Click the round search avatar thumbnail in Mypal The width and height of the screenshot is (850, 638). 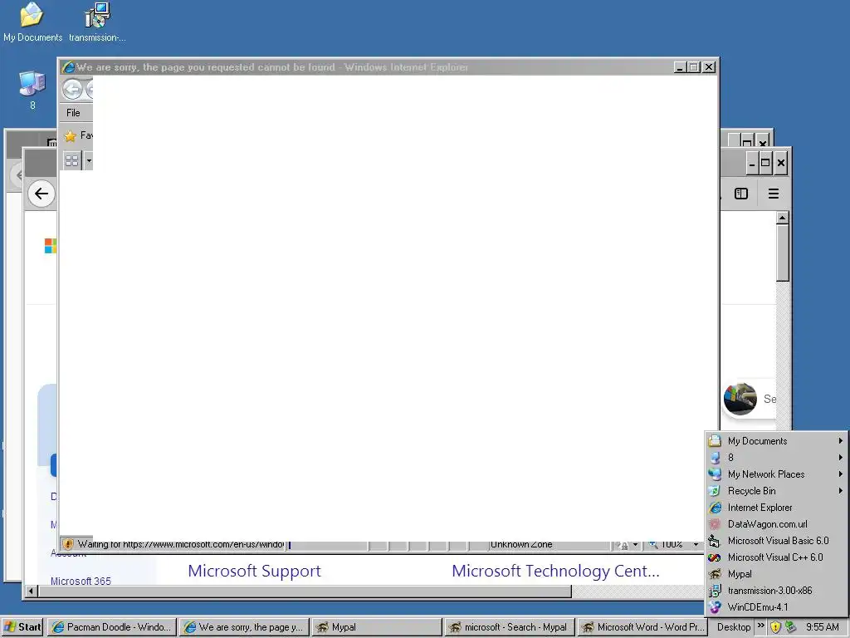click(x=740, y=399)
